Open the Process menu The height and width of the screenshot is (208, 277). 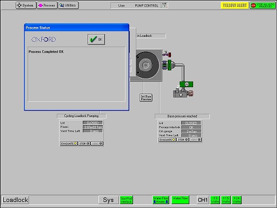pyautogui.click(x=47, y=5)
